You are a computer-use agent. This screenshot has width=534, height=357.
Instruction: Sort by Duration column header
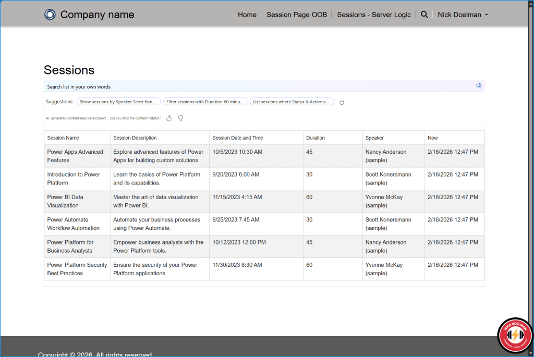click(315, 138)
